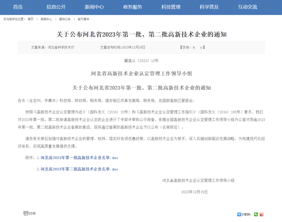Click the 打印 text label
Screen dimensions: 282x222
click(32, 213)
